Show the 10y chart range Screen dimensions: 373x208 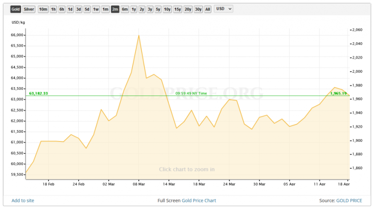(167, 9)
